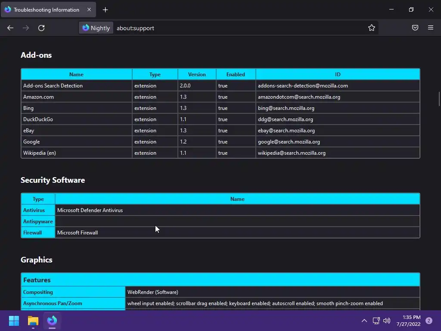441x331 pixels.
Task: Open a new tab with the plus button
Action: pyautogui.click(x=105, y=10)
